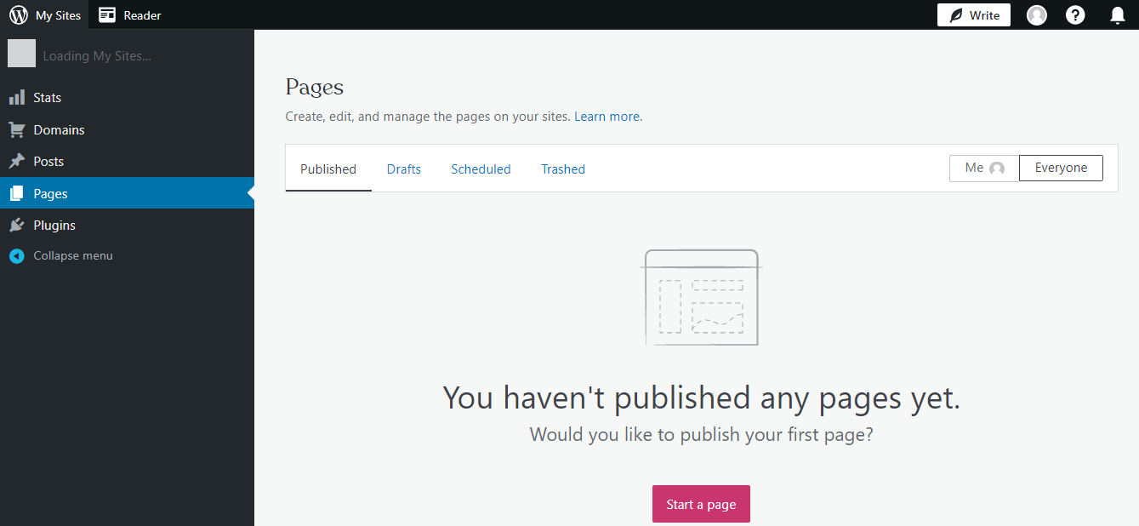Image resolution: width=1139 pixels, height=526 pixels.
Task: Click the Domains cart icon
Action: 17,130
